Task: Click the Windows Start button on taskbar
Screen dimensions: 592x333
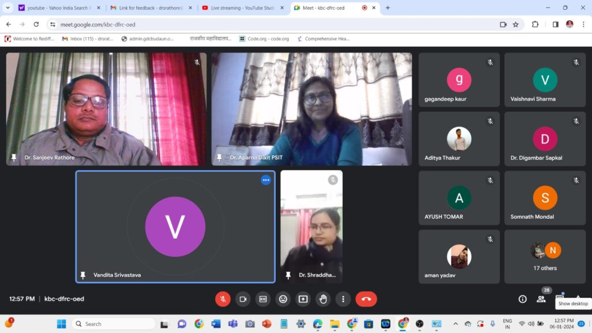Action: coord(61,324)
